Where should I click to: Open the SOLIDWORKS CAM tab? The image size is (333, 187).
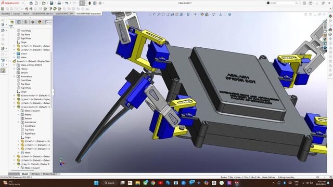pyautogui.click(x=65, y=14)
